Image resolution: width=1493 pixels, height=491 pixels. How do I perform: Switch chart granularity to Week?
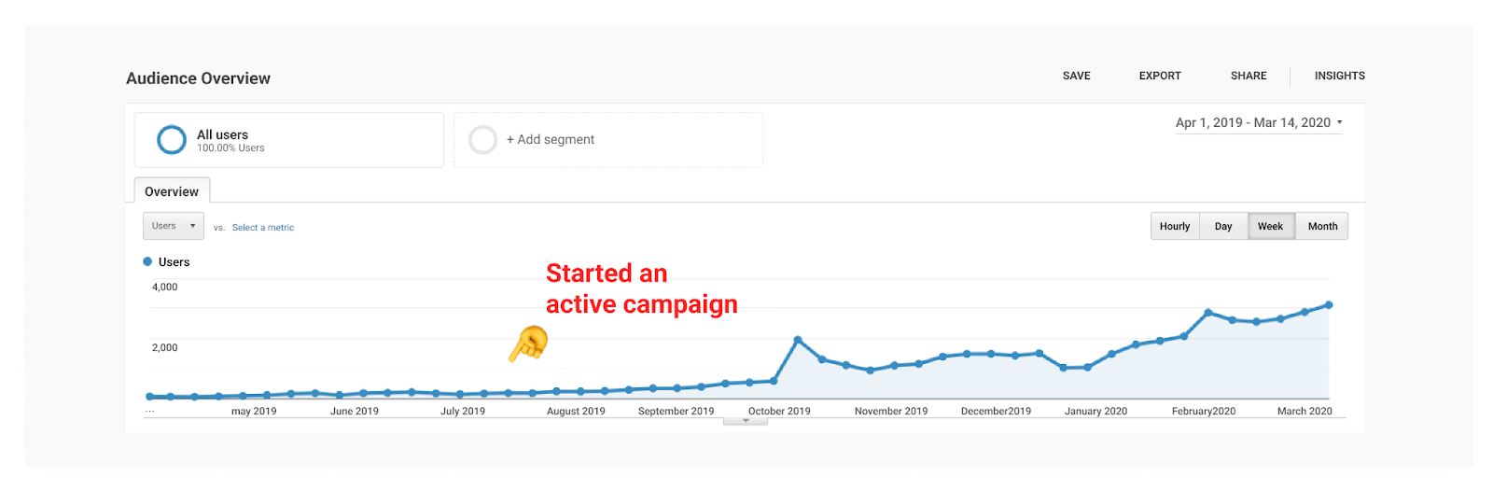pyautogui.click(x=1270, y=227)
